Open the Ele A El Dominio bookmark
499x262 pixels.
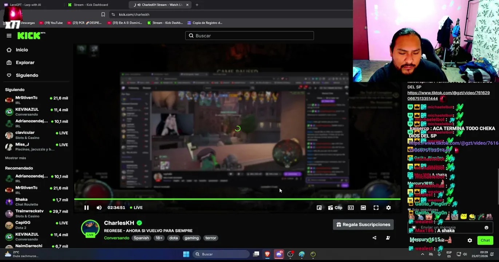(x=125, y=23)
